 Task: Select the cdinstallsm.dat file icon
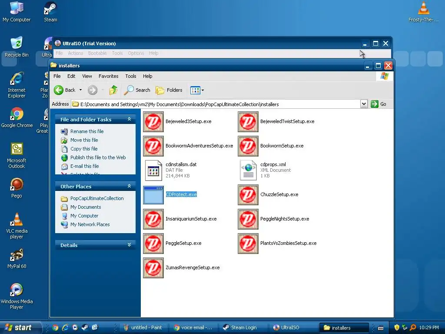pos(153,170)
